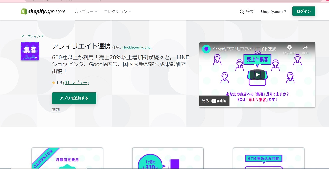Open the Shopify.com dropdown
Screen dimensions: 329x169
273,12
